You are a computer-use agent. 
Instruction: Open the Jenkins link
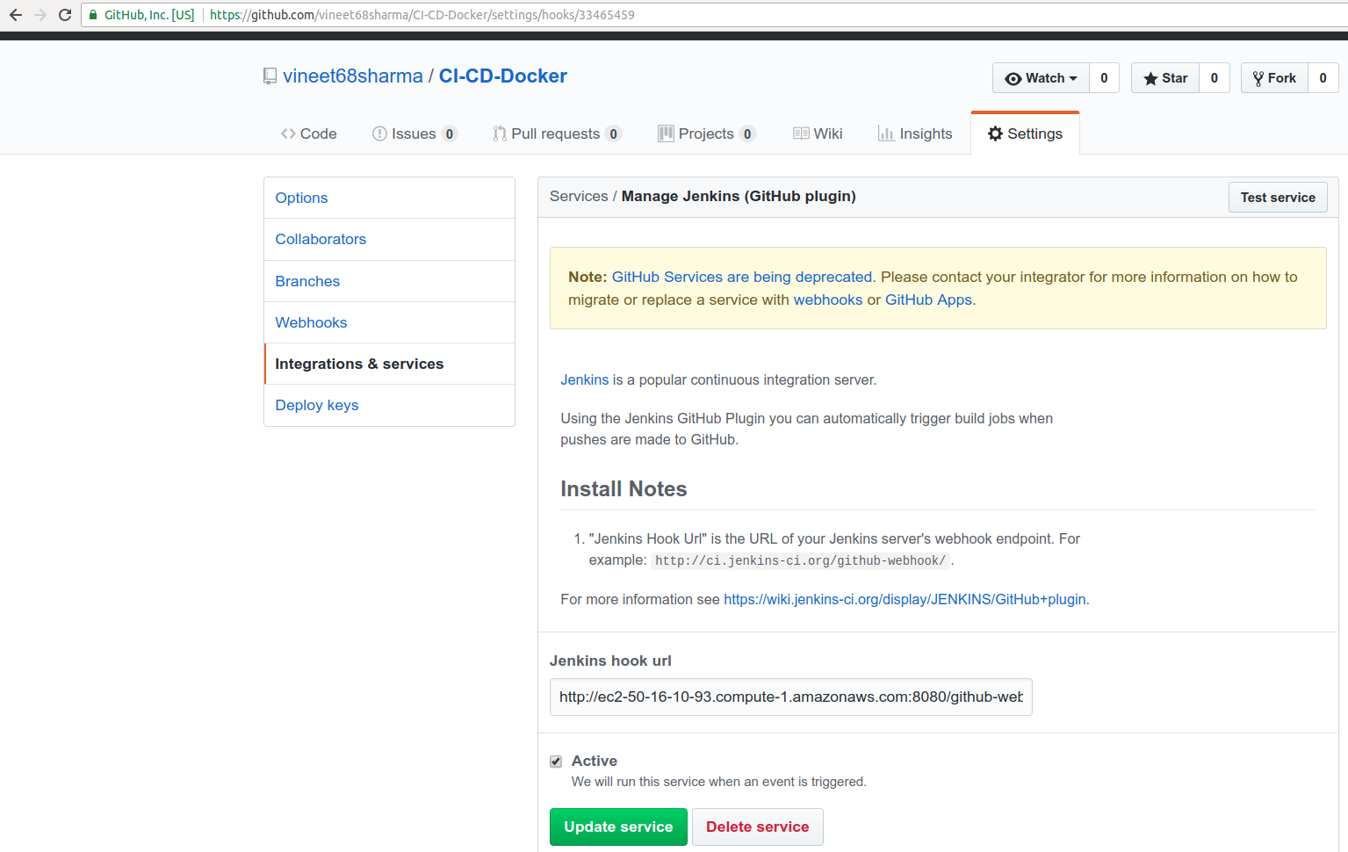[585, 379]
